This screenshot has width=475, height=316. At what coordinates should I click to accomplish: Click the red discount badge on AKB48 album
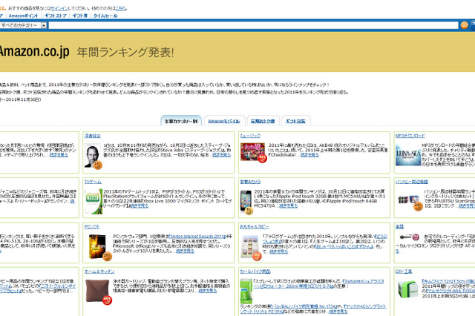[x=262, y=158]
